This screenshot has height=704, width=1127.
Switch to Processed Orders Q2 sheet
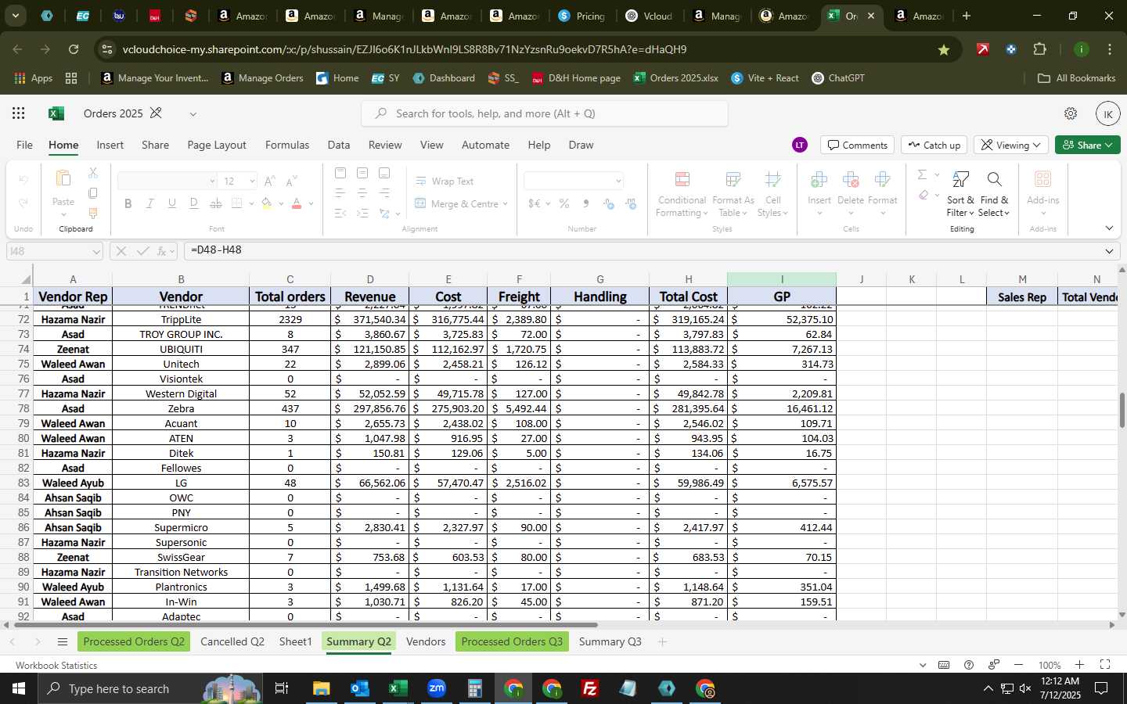tap(134, 642)
